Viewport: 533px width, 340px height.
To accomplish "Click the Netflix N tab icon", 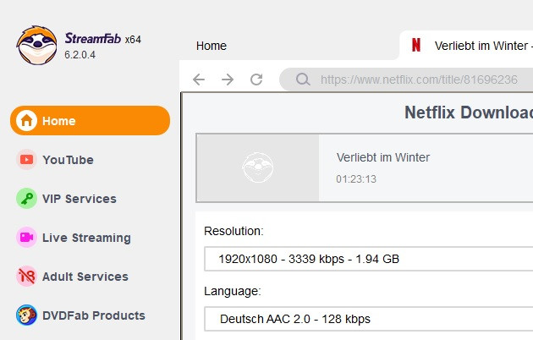I will click(416, 46).
